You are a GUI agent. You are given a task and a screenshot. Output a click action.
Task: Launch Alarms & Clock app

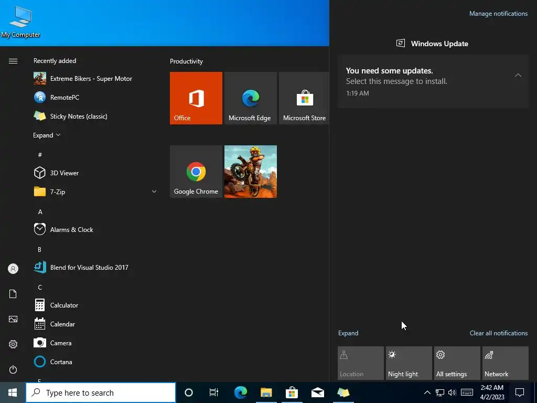coord(96,230)
